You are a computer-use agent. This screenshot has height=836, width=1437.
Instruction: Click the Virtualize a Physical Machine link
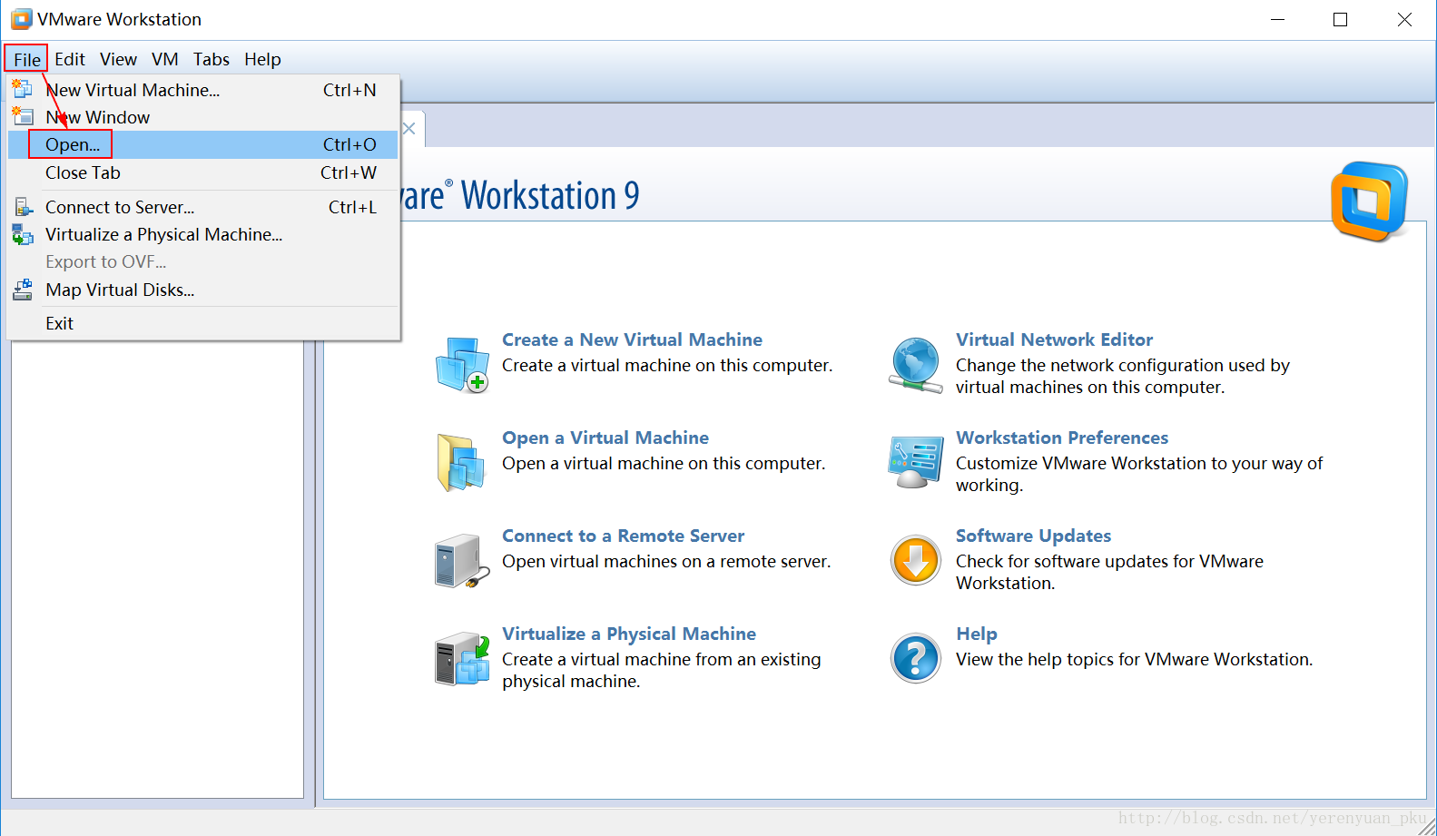(629, 634)
